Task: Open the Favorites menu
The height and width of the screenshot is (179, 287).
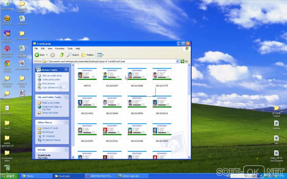Action: pyautogui.click(x=60, y=49)
